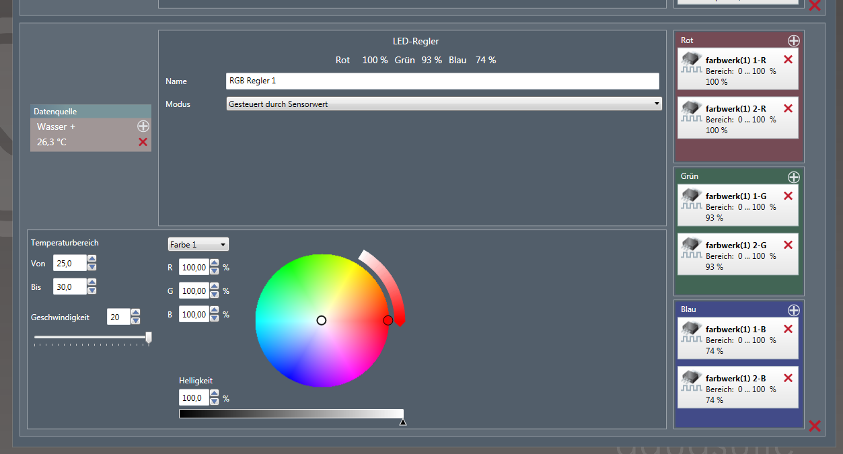Delete farbwerk(1) 1-B from Blau
The height and width of the screenshot is (454, 843).
pos(788,329)
